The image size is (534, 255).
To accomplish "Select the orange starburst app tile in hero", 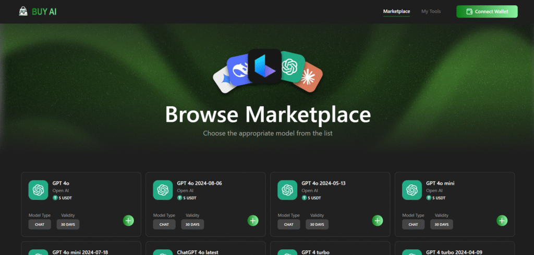I will [x=309, y=76].
